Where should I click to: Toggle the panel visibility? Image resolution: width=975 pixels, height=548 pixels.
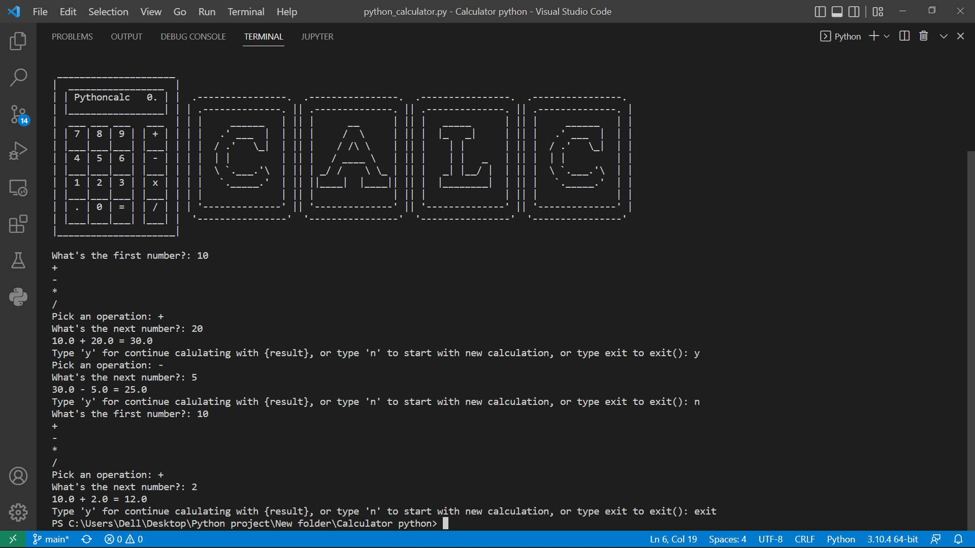coord(837,11)
